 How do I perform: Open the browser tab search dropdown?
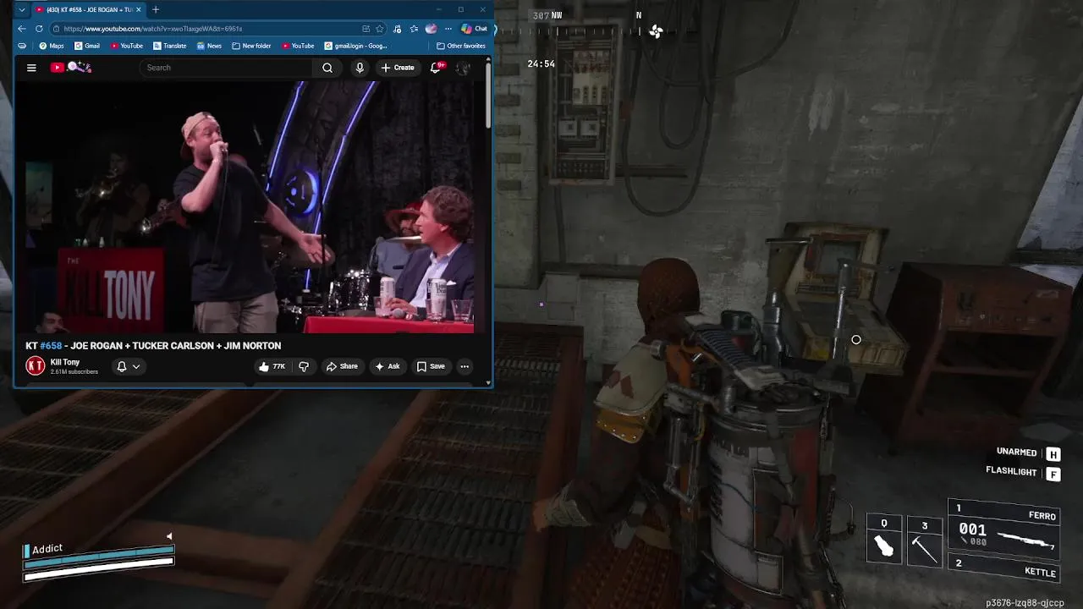pyautogui.click(x=22, y=10)
